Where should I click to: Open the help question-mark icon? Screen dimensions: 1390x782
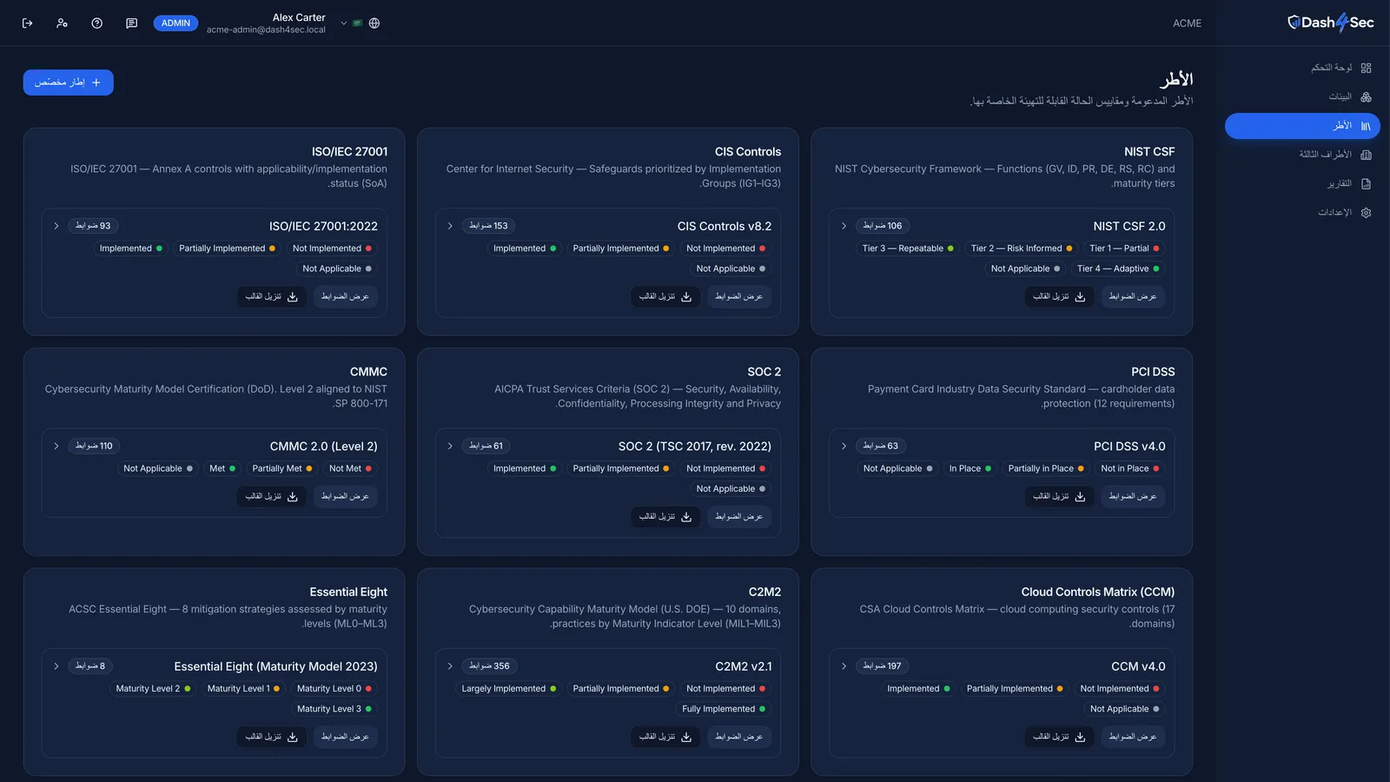point(96,23)
